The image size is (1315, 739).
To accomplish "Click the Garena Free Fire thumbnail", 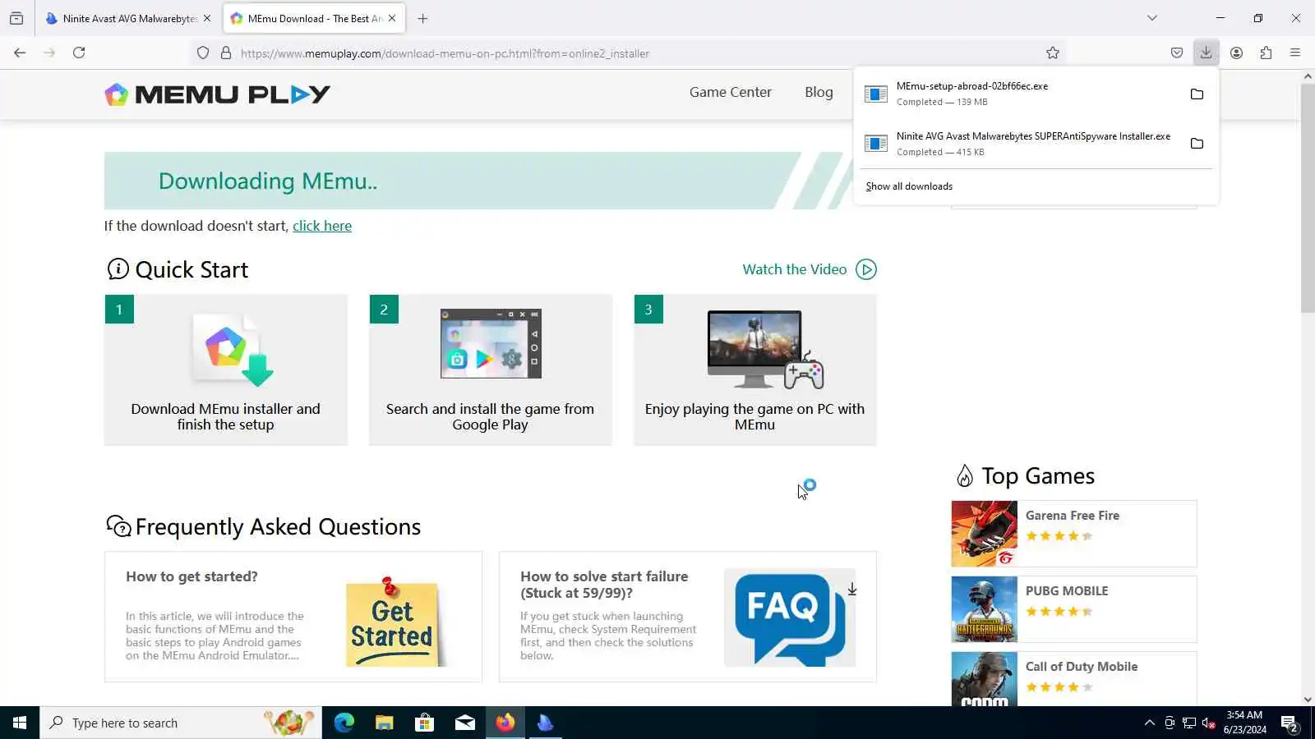I will pyautogui.click(x=984, y=534).
